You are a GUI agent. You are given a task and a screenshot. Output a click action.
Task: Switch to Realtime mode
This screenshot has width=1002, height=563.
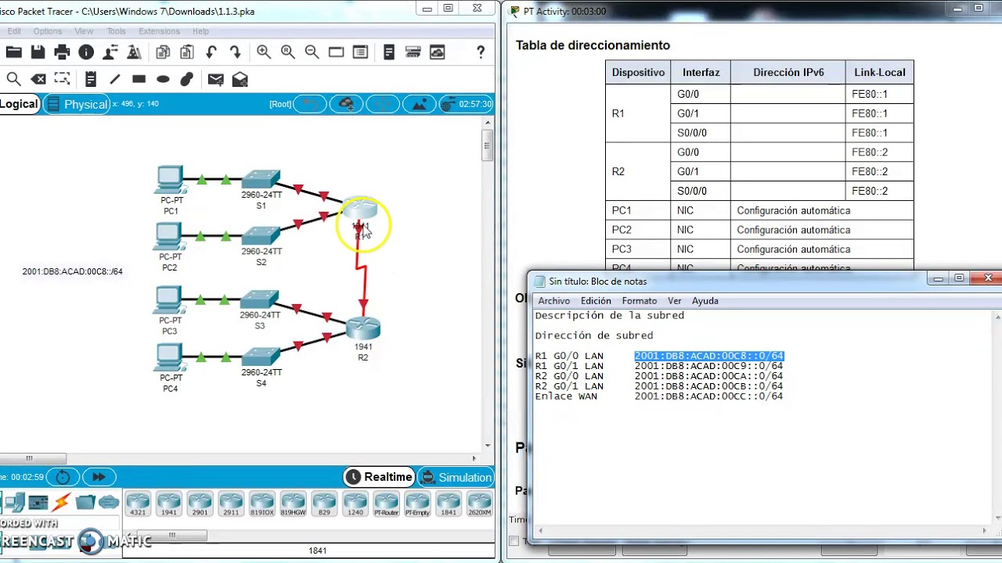(380, 477)
